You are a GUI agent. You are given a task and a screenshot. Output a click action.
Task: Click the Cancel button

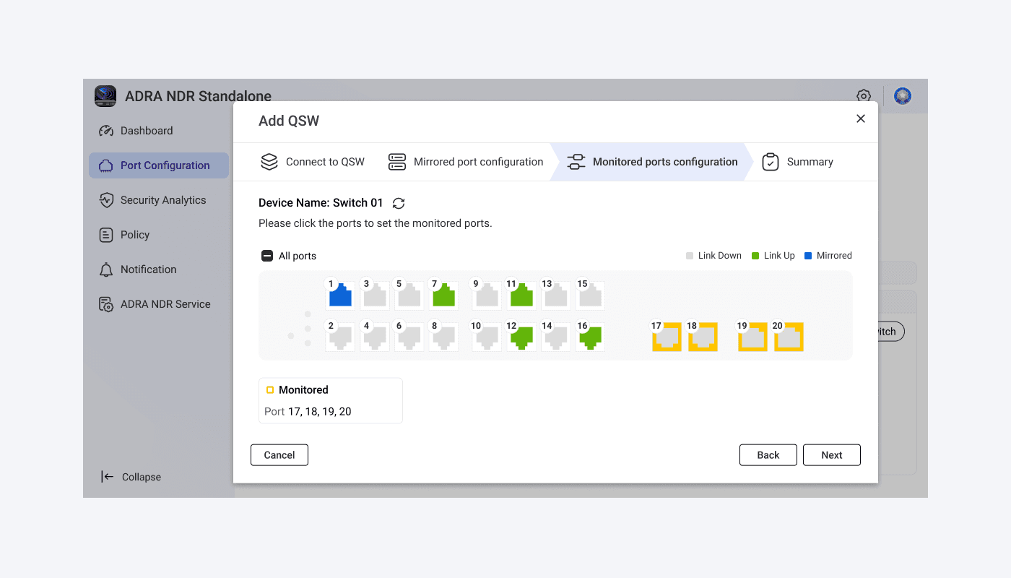pyautogui.click(x=279, y=455)
